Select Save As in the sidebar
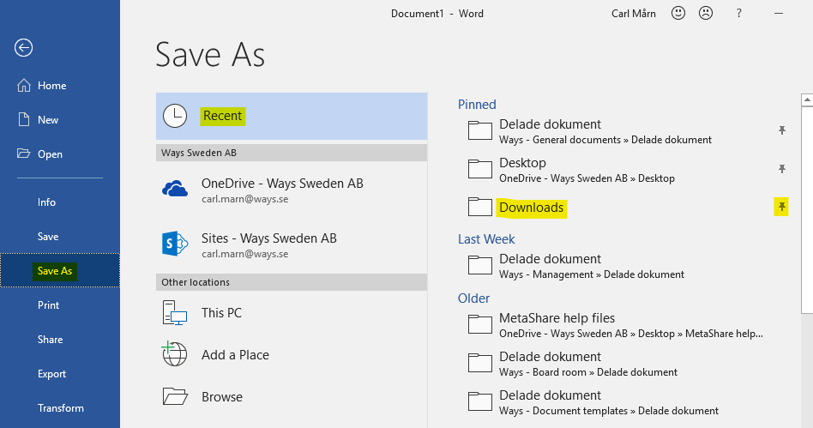 click(x=60, y=270)
